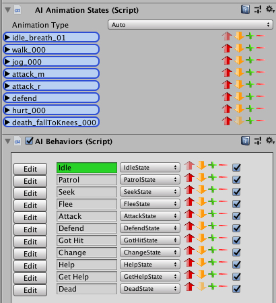Open the PatrolState type dropdown
Viewport: 276px width, 303px height.
(x=150, y=180)
